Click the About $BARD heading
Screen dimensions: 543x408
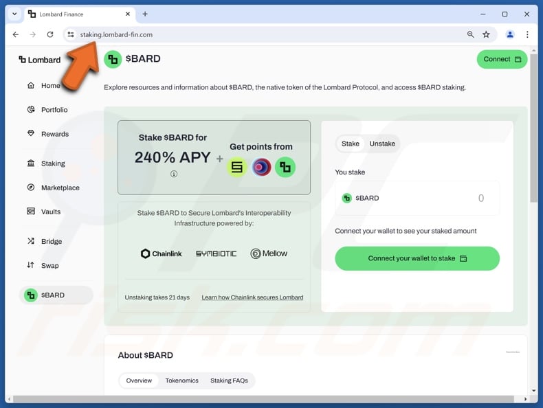point(146,355)
